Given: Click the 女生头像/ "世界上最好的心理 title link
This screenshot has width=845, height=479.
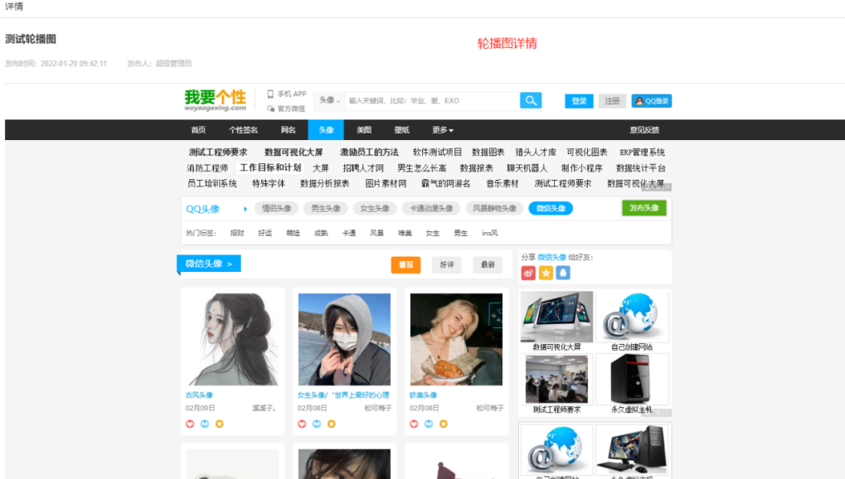Looking at the screenshot, I should coord(343,395).
